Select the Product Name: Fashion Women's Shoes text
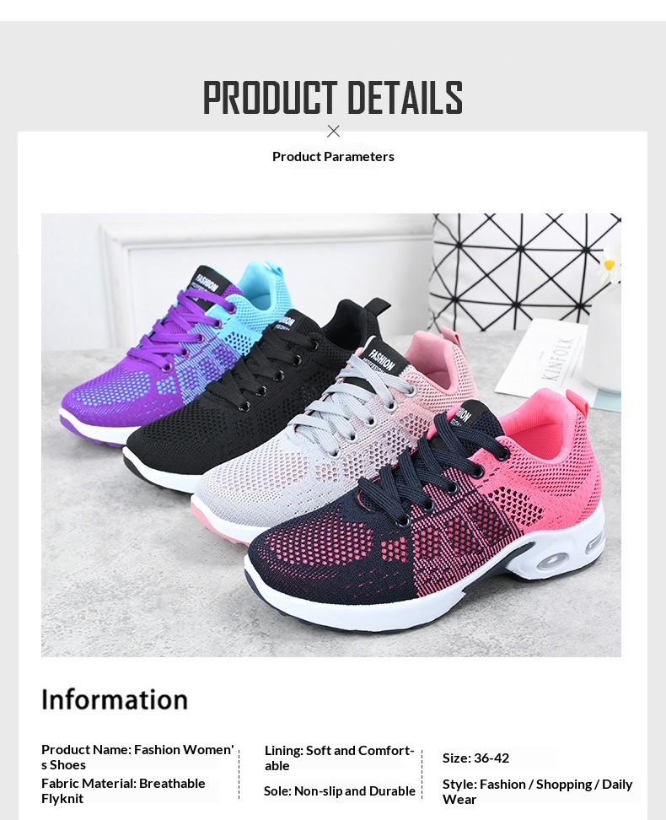This screenshot has height=820, width=666. 137,757
